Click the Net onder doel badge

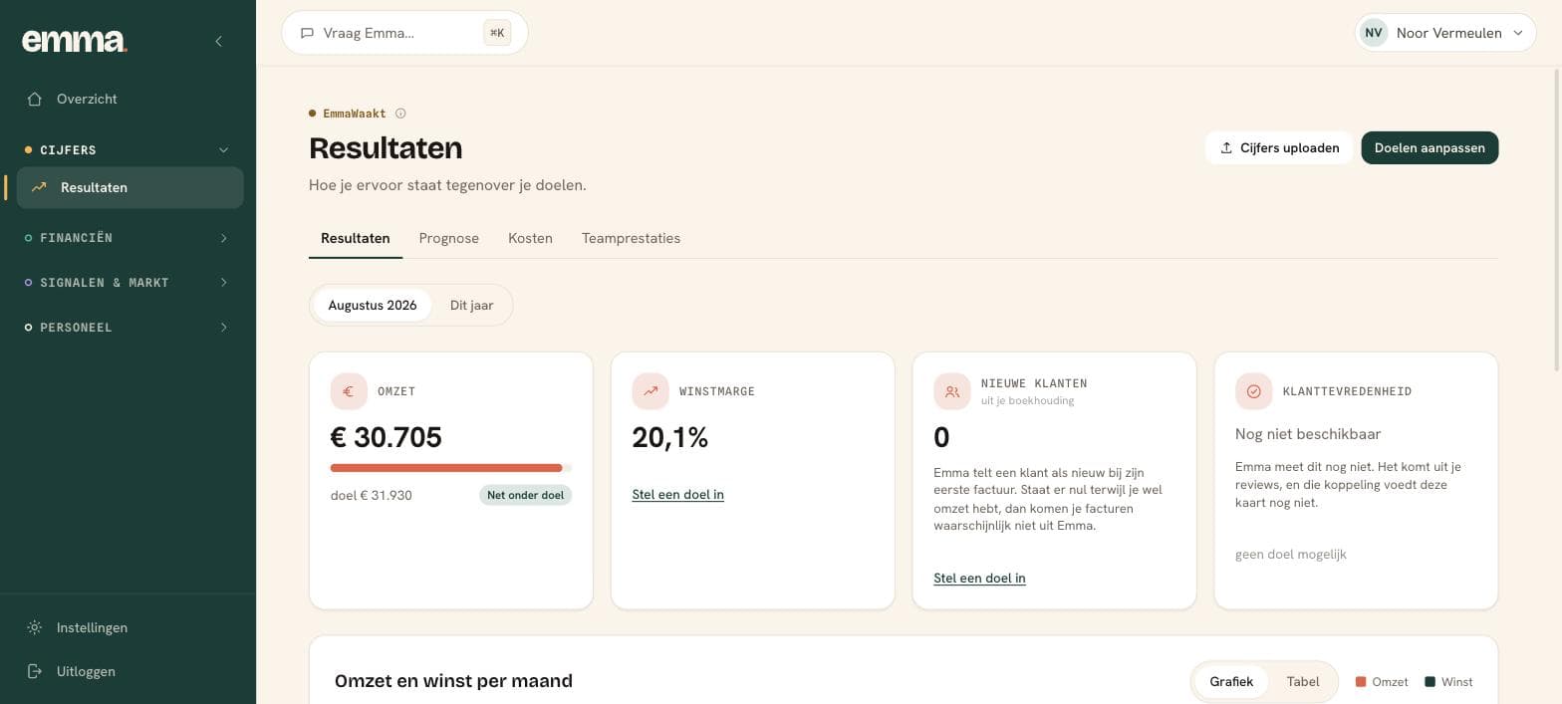point(525,495)
